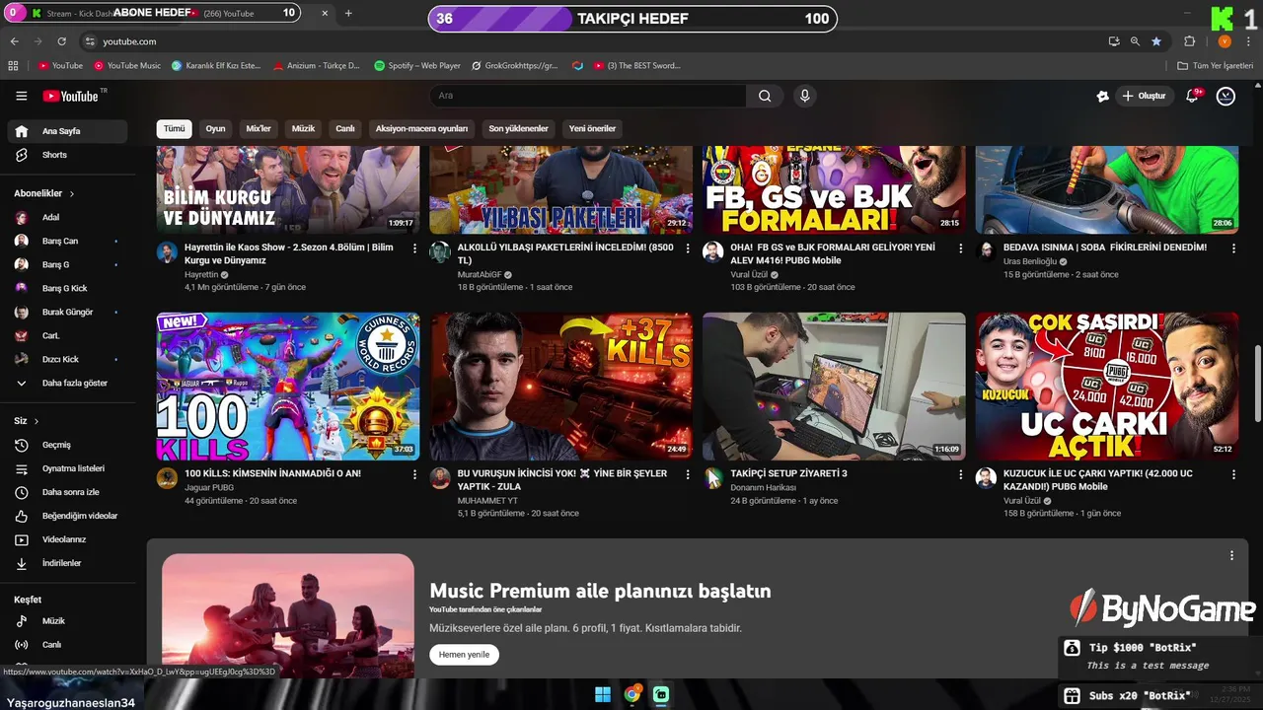Open Windows Start button on taskbar
The image size is (1263, 710).
(603, 694)
